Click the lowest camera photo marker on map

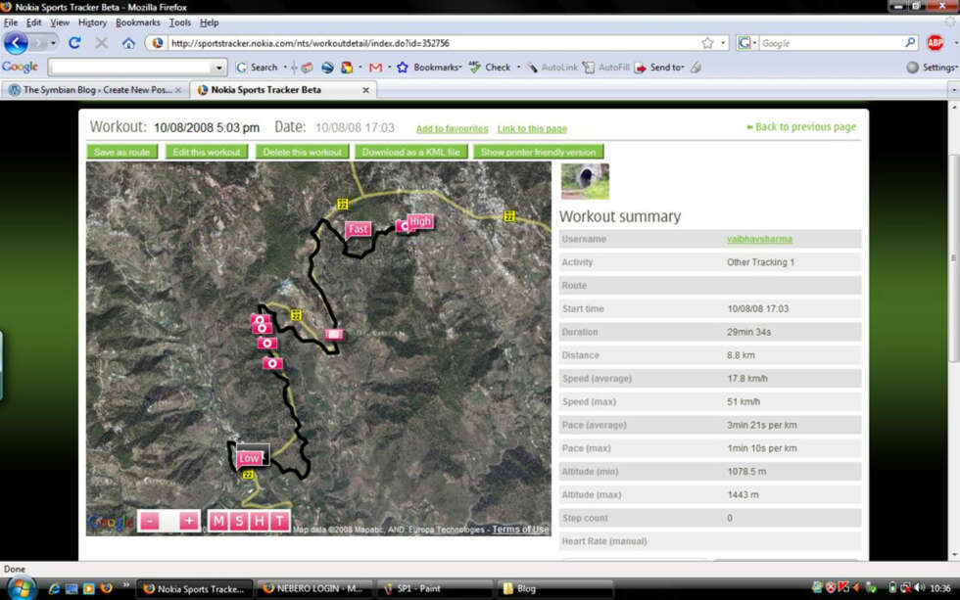point(272,364)
